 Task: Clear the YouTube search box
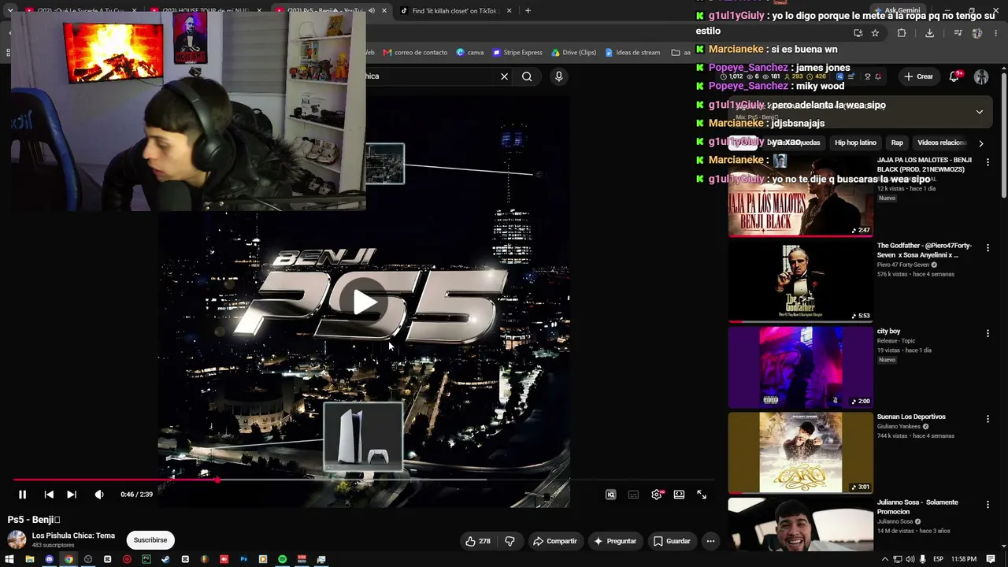[504, 76]
